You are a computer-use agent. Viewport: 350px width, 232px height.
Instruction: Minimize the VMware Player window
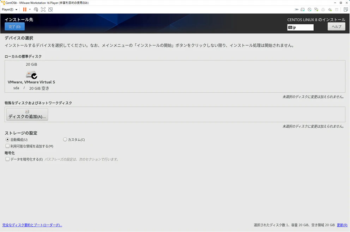point(335,3)
